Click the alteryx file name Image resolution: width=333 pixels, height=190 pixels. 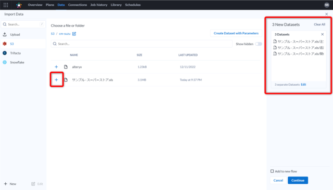click(77, 67)
